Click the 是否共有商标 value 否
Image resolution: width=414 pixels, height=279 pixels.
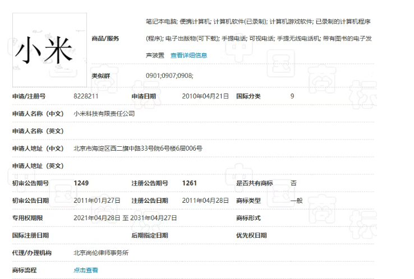(293, 183)
